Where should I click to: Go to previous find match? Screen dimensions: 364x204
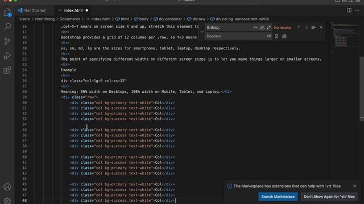(x=299, y=28)
